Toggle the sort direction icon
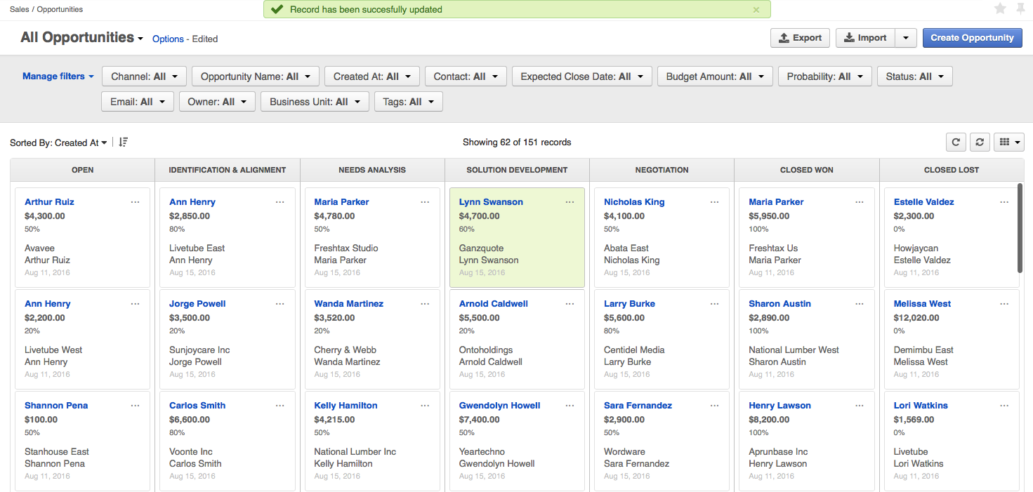This screenshot has height=492, width=1033. [124, 142]
